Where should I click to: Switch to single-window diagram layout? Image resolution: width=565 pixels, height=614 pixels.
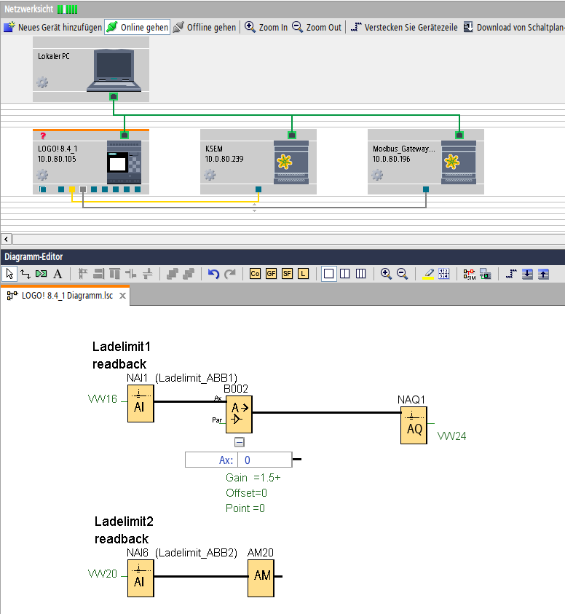328,274
